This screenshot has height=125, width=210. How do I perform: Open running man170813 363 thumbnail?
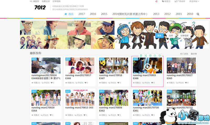tap(80, 98)
